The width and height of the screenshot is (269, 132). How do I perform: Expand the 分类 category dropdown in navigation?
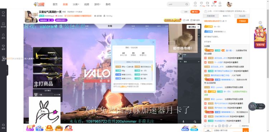[76, 4]
